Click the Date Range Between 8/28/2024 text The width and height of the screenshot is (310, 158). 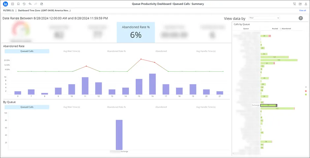55,18
